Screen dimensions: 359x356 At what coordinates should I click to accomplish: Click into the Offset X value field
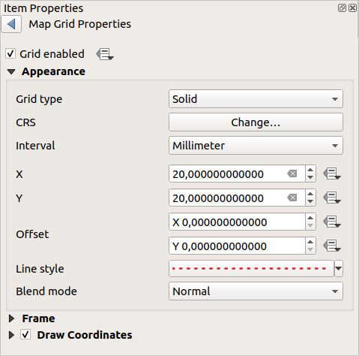click(237, 222)
